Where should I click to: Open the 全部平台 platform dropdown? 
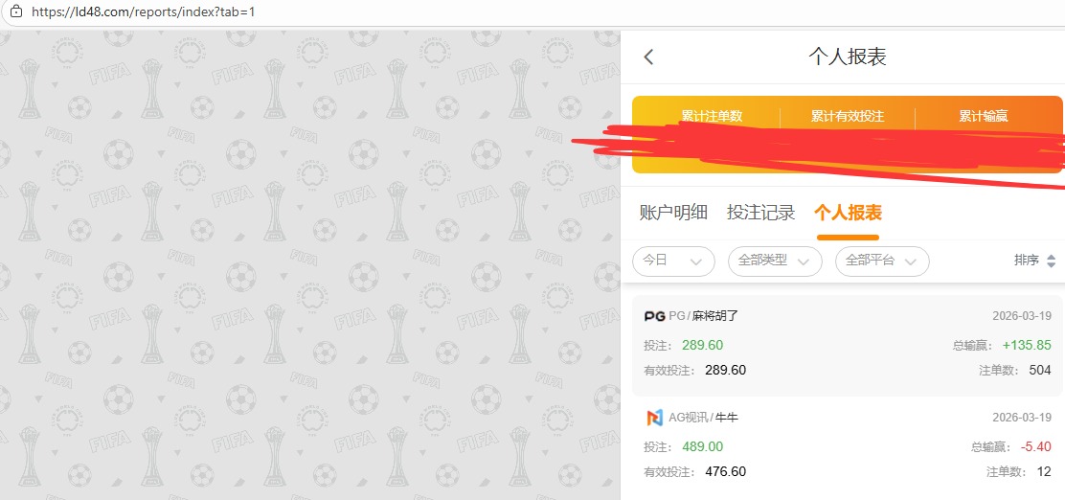[x=882, y=261]
